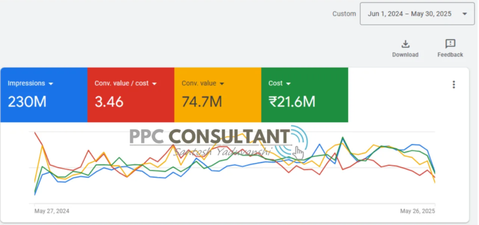The height and width of the screenshot is (225, 479).
Task: Click the caret arrow in the date range box
Action: coord(464,14)
